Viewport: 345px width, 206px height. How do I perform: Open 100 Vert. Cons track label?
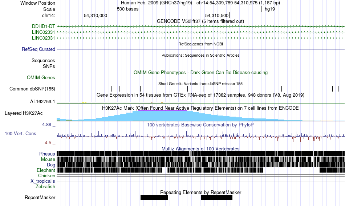(20, 134)
